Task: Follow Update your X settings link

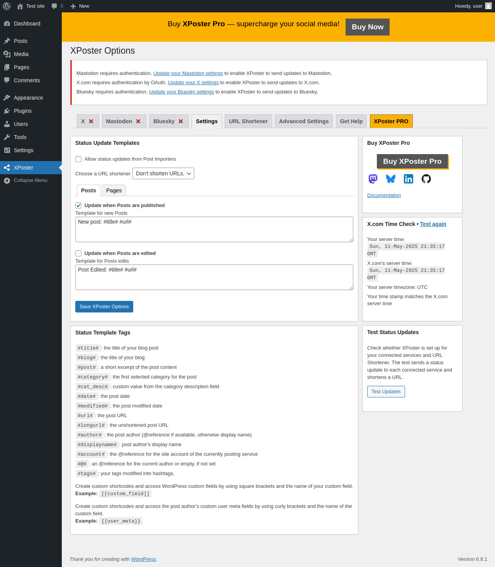Action: click(x=193, y=83)
